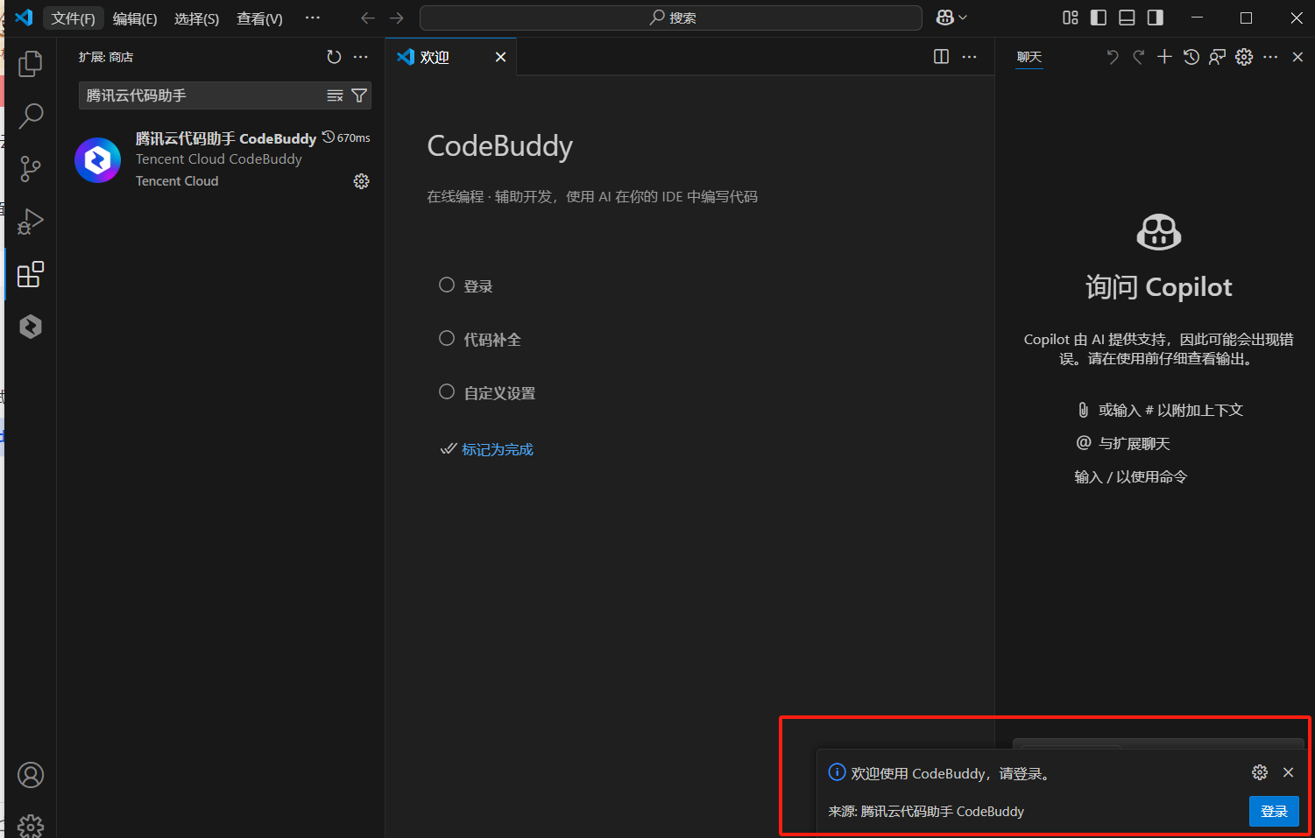Open notification settings gear for CodeBuddy
This screenshot has height=838, width=1315.
click(x=1260, y=772)
